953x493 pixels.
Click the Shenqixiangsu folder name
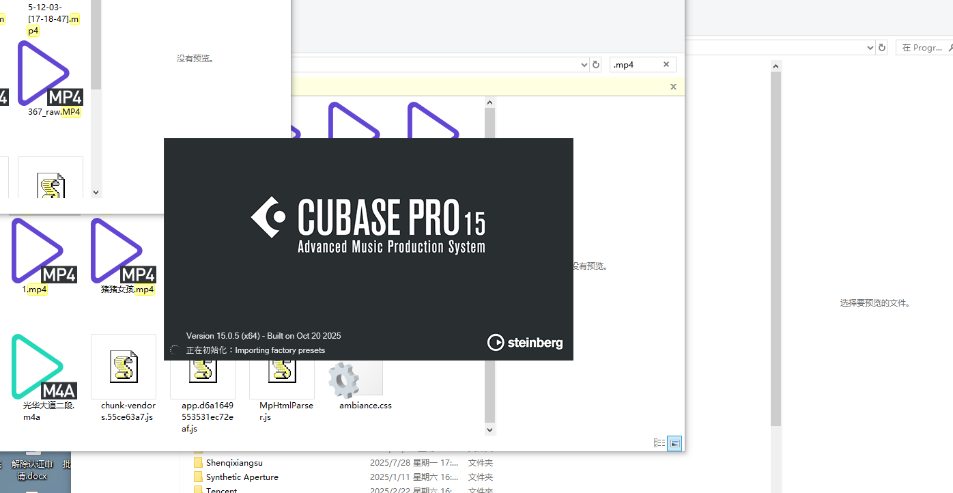[234, 463]
